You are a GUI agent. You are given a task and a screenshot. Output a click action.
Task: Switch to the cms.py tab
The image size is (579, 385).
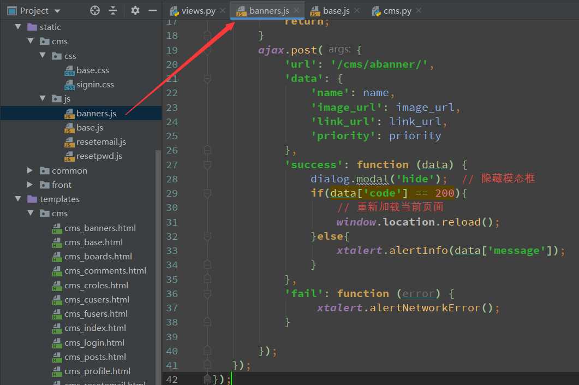pyautogui.click(x=391, y=11)
